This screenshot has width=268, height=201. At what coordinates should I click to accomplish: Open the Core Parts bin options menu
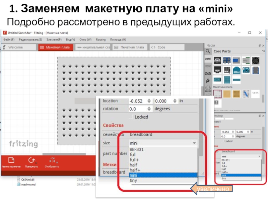click(263, 51)
